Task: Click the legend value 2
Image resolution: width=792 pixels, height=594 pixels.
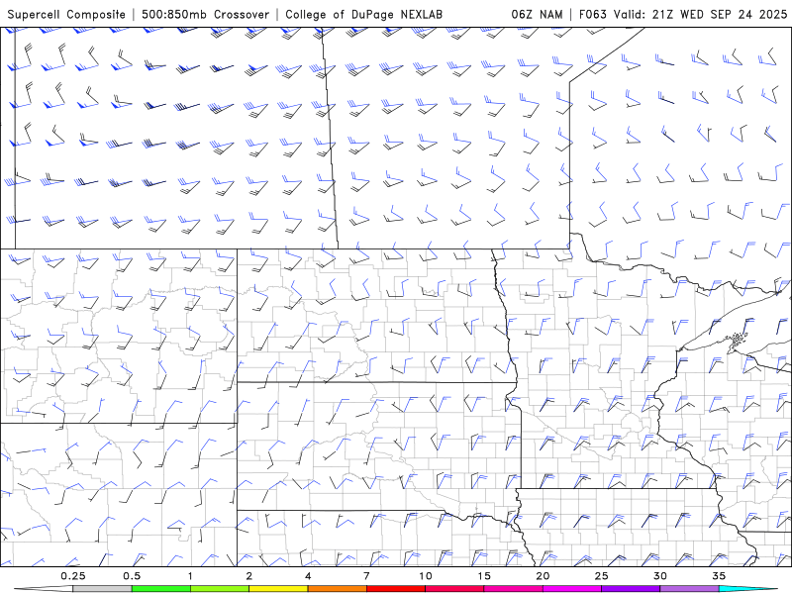Action: point(249,576)
